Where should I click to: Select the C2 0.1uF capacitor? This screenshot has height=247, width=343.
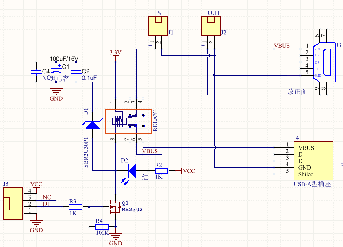click(76, 72)
